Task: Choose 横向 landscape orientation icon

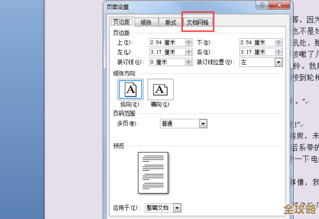Action: [161, 89]
